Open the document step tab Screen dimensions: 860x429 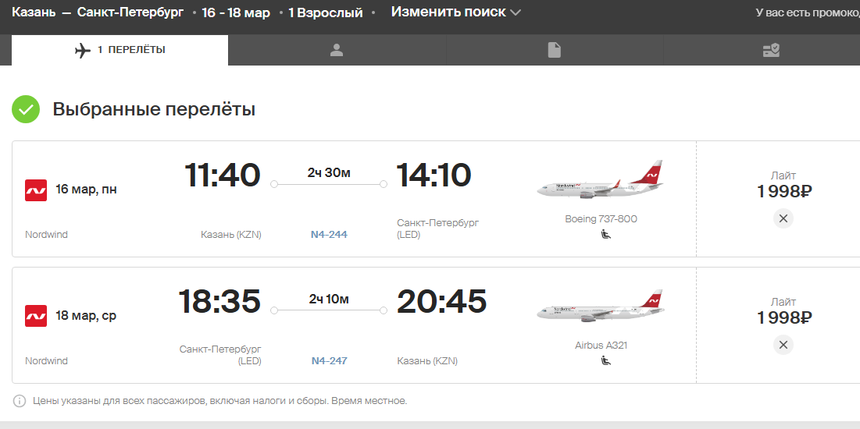click(554, 50)
